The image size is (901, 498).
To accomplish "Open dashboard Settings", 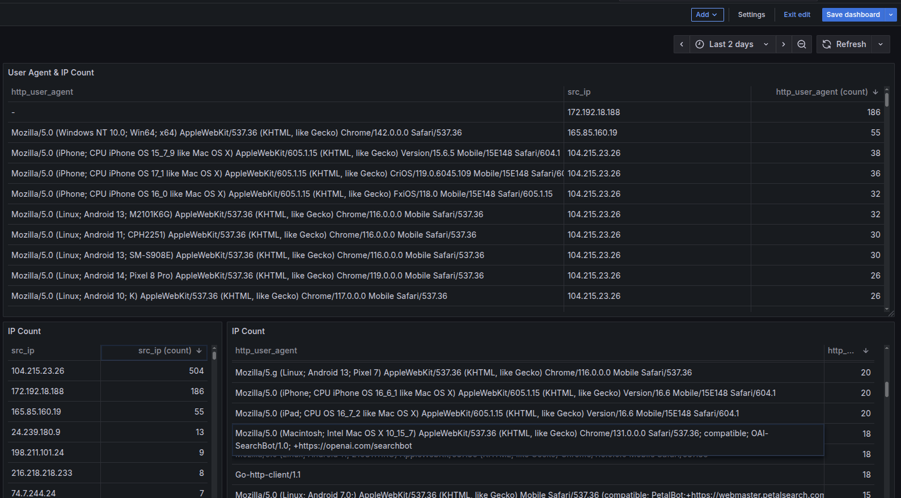I will pos(751,15).
